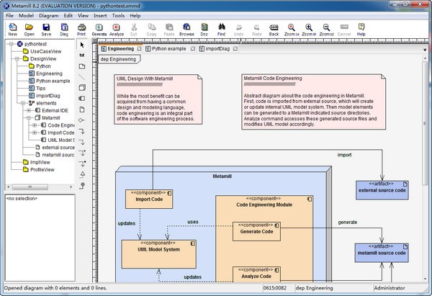Select the node box tool in palette
This screenshot has height=296, width=432.
82,88
